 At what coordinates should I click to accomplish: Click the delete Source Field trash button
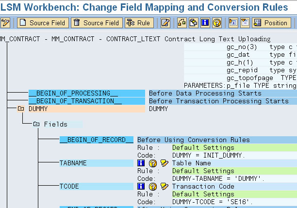(x=97, y=23)
